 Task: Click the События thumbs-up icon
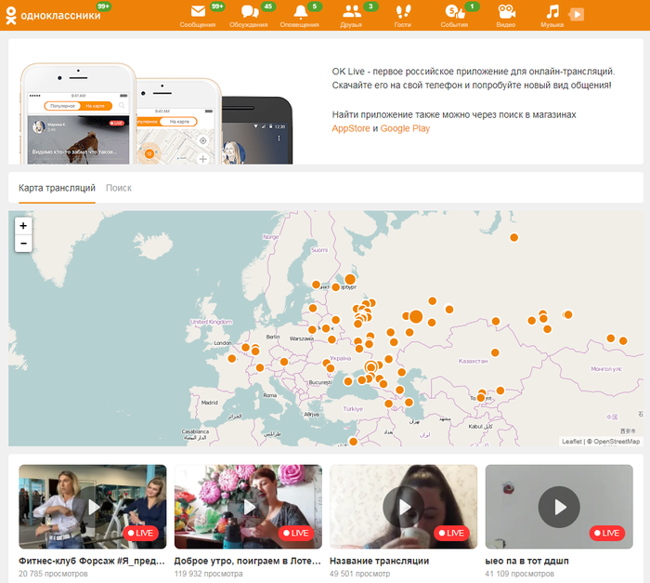(454, 12)
